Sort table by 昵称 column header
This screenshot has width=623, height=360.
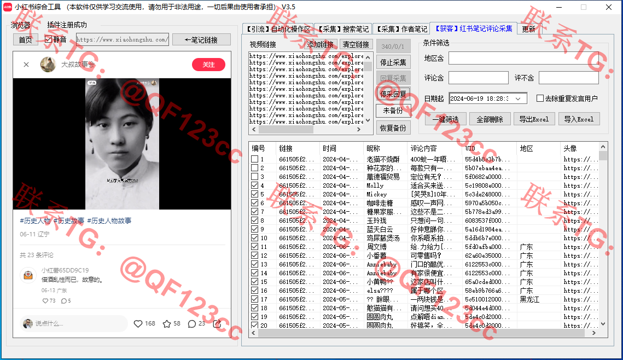coord(386,148)
